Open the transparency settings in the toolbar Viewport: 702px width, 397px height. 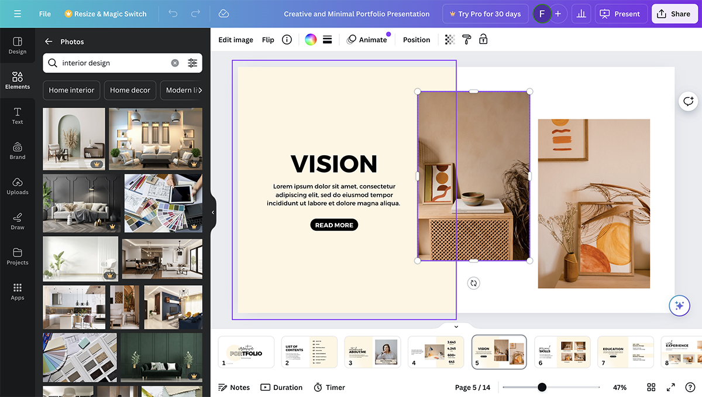coord(449,39)
